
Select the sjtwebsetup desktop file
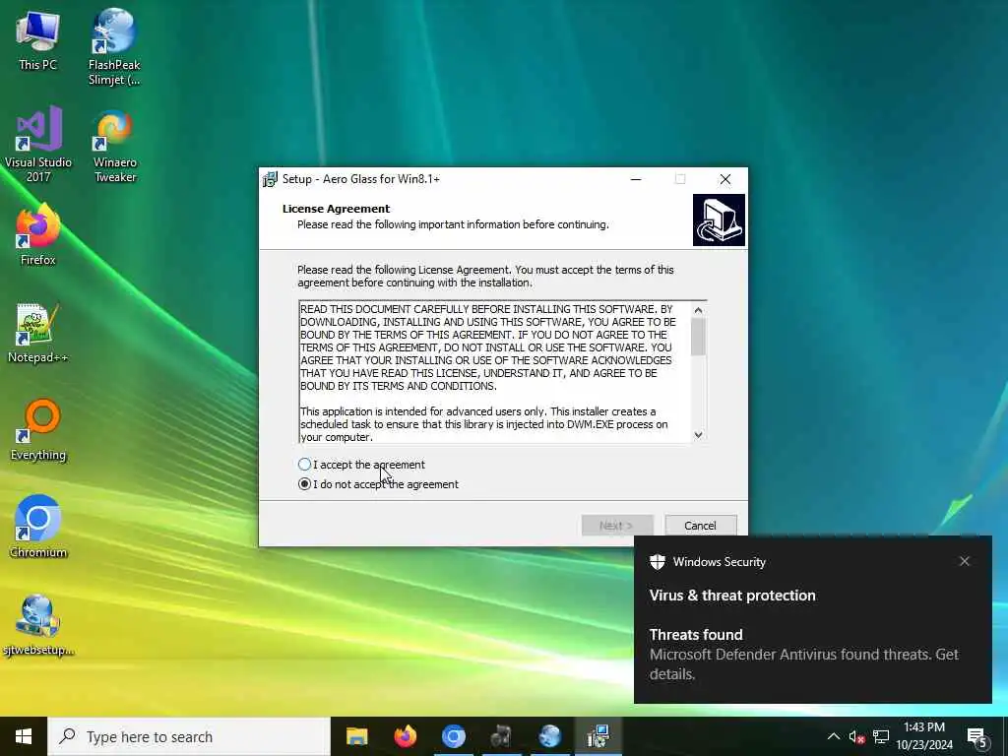pyautogui.click(x=38, y=625)
